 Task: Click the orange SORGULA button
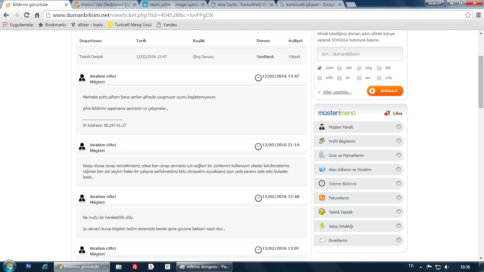click(x=385, y=91)
